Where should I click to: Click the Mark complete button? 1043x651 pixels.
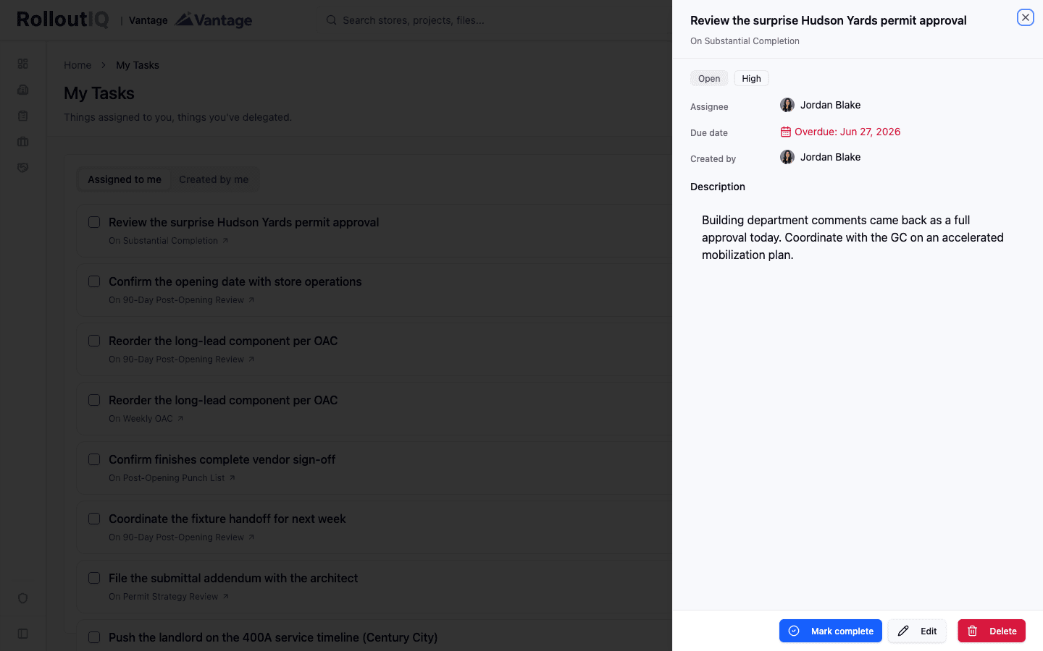pyautogui.click(x=830, y=631)
